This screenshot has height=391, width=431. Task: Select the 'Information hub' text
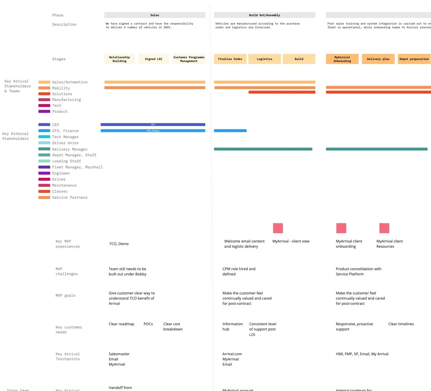coord(233,327)
